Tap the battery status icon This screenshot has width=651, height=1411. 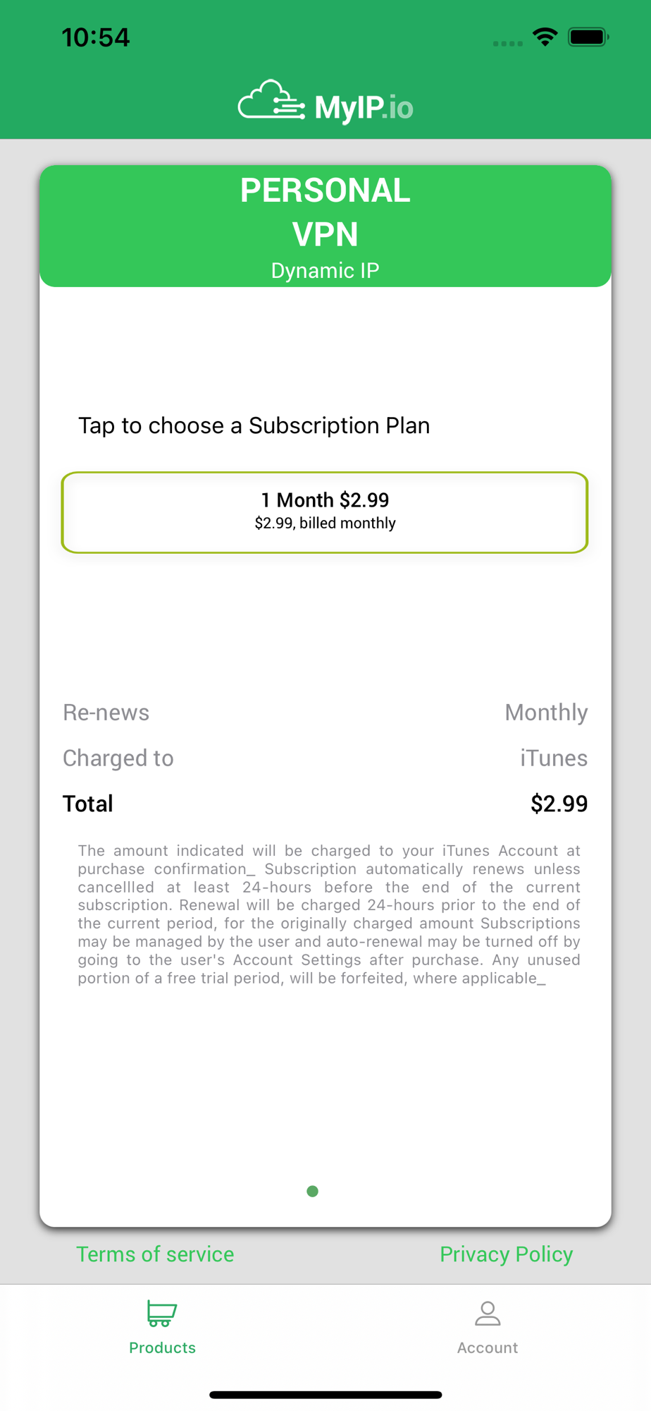[589, 37]
